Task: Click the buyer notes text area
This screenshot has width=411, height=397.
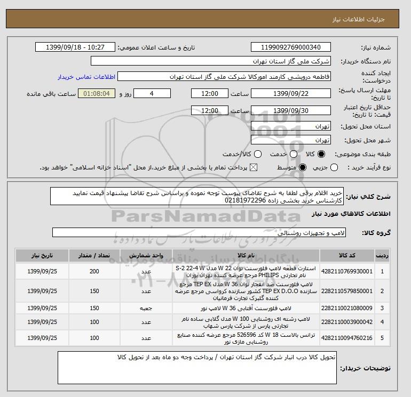Action: coord(197,368)
